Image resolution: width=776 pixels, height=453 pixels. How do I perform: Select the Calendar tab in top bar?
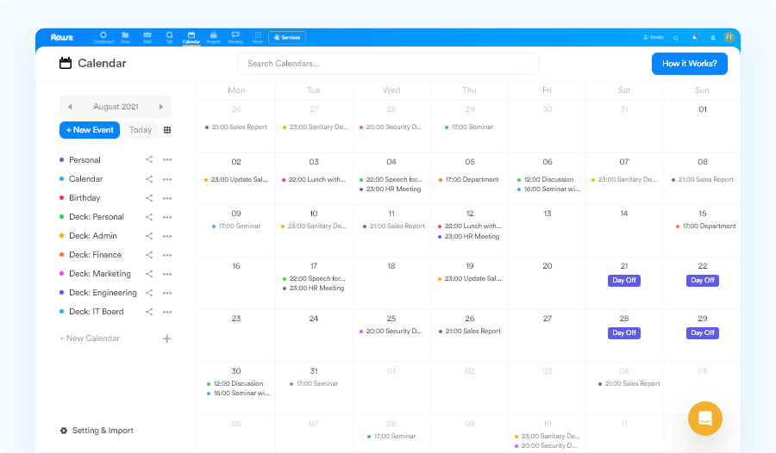(x=191, y=38)
